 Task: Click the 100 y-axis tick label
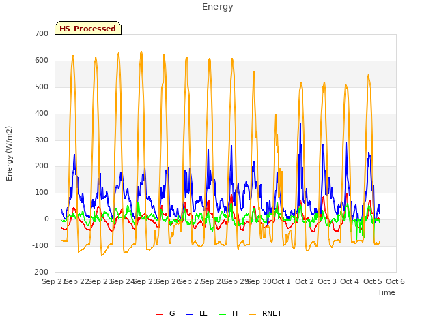point(42,192)
